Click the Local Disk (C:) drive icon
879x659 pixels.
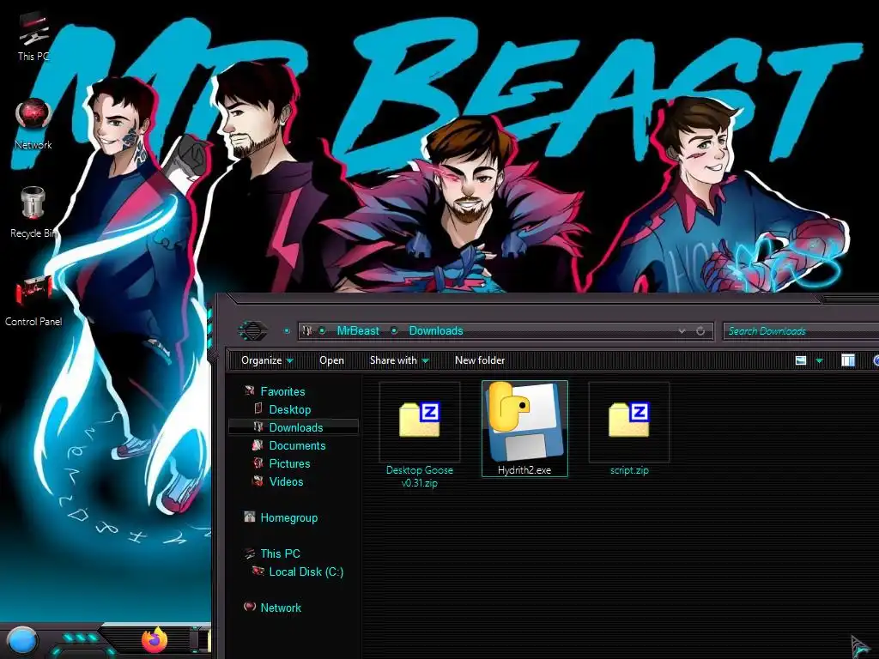click(258, 571)
